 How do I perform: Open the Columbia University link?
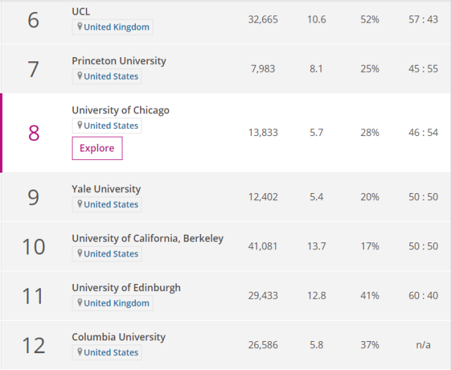(x=119, y=337)
